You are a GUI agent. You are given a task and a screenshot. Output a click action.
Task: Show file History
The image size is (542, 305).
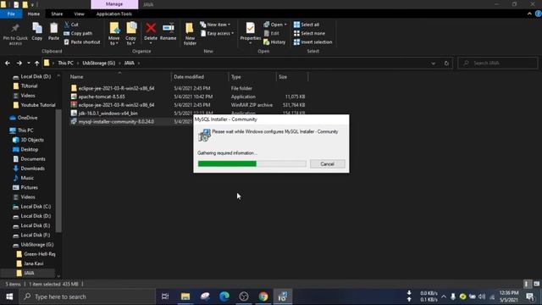(274, 42)
